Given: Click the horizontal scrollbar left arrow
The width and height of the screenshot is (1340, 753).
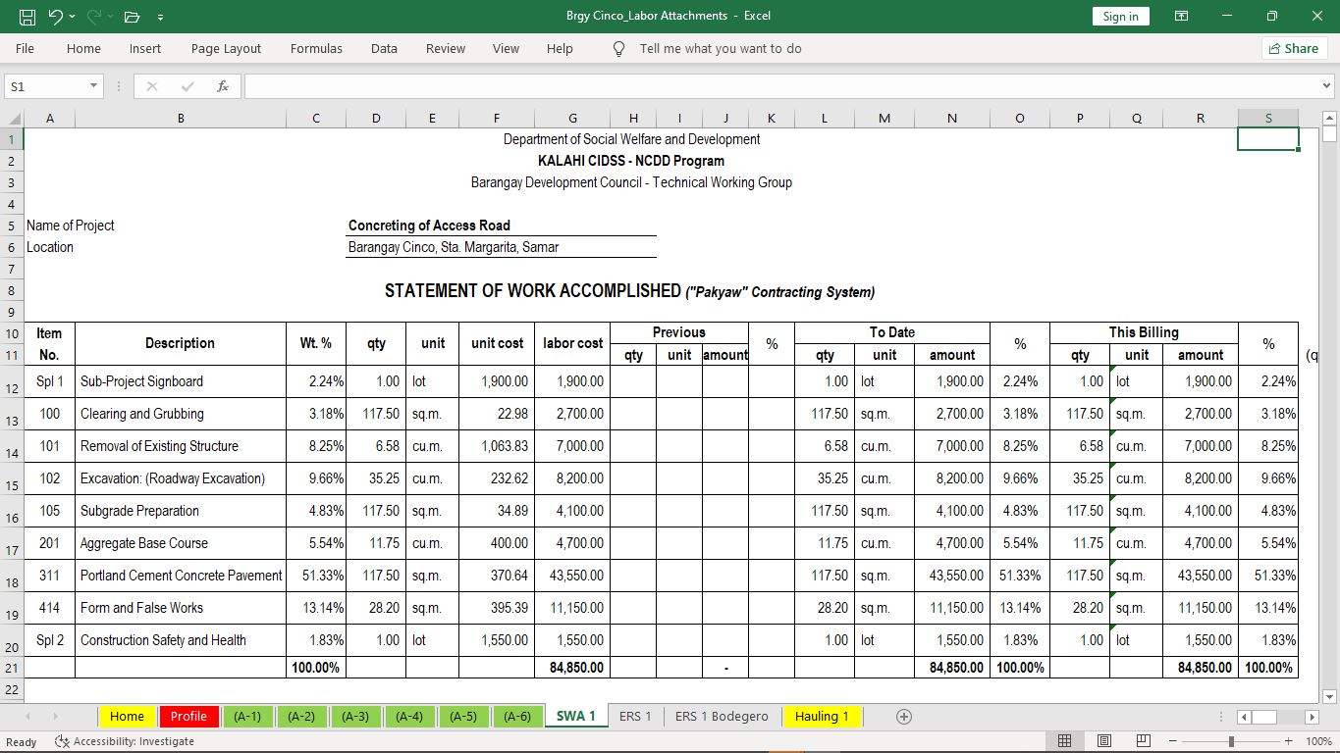Looking at the screenshot, I should (1244, 717).
